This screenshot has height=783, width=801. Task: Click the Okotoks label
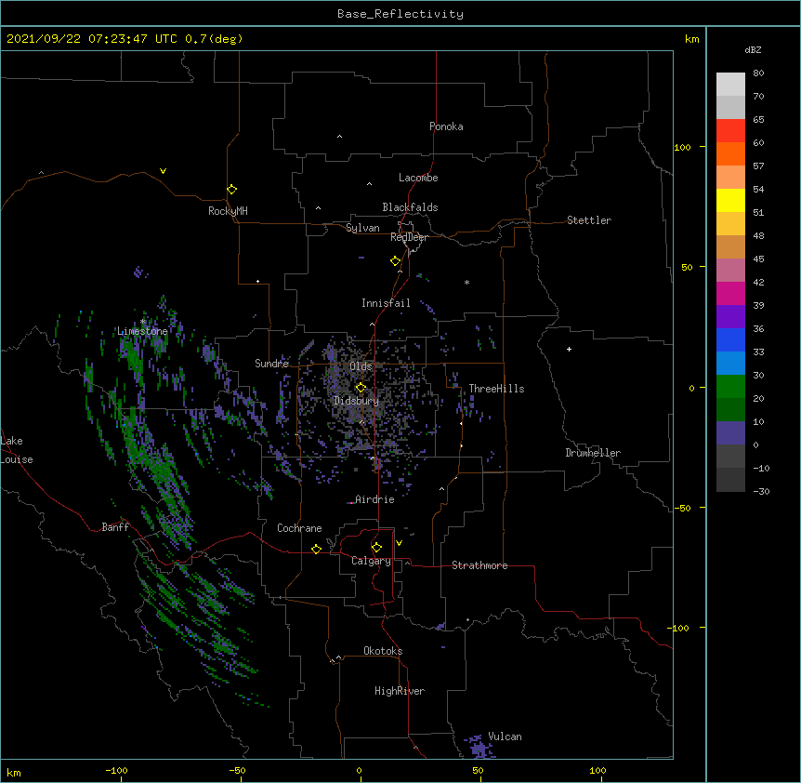click(383, 651)
